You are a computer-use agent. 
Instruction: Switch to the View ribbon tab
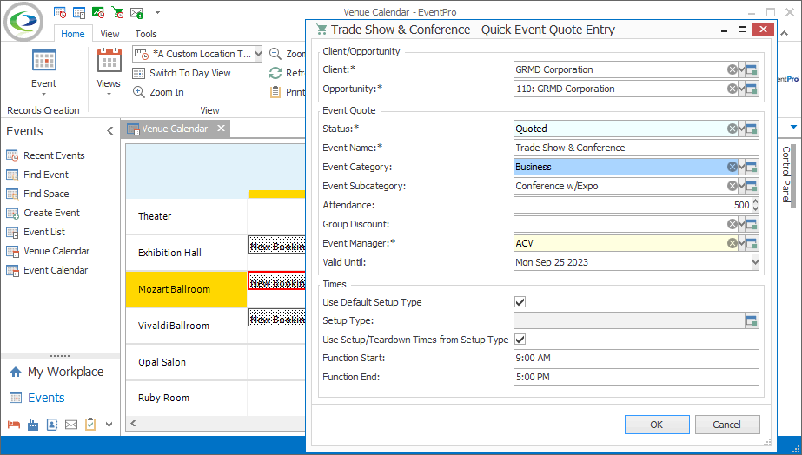pos(109,34)
